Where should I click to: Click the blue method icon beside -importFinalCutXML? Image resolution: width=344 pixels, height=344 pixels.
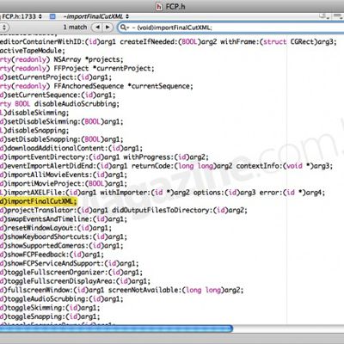(x=52, y=16)
